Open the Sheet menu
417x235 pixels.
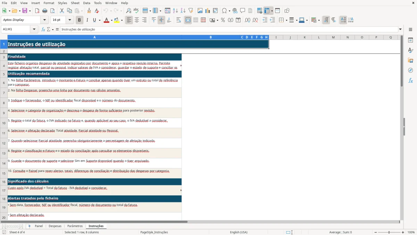pos(75,3)
